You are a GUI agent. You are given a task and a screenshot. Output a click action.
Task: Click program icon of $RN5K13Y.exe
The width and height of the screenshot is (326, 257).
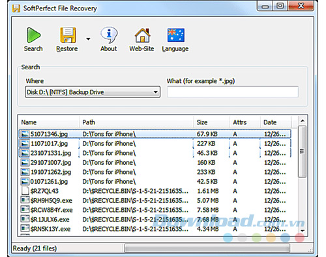pyautogui.click(x=25, y=228)
